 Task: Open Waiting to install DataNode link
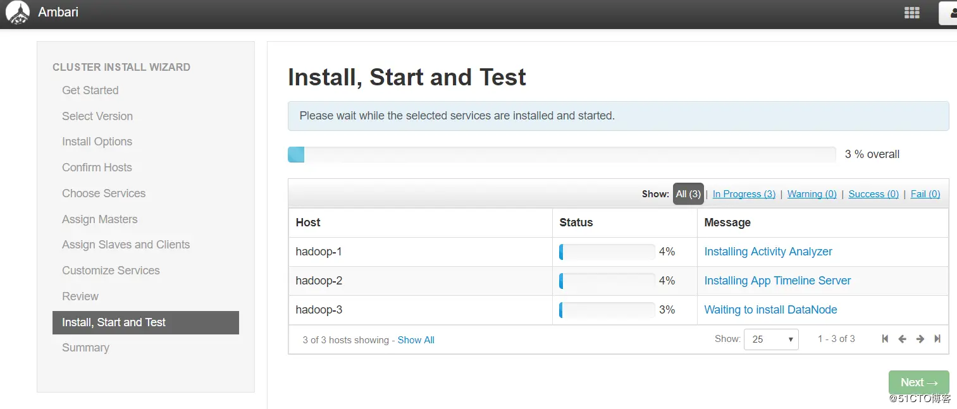pos(770,310)
